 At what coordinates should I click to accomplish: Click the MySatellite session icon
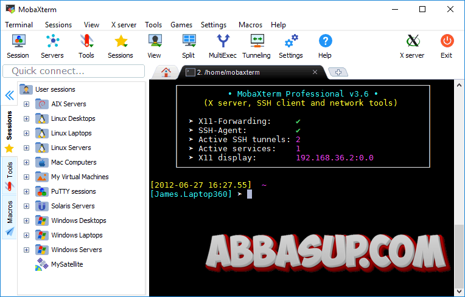pyautogui.click(x=42, y=264)
